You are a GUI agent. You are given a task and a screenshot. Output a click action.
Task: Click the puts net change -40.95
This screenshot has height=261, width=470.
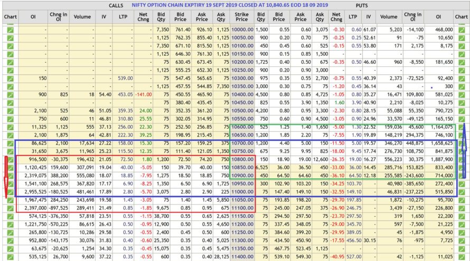[x=337, y=256]
